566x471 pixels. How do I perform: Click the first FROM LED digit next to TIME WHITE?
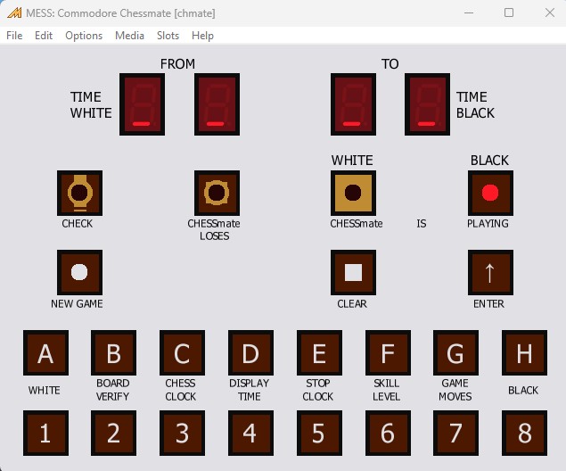(143, 104)
